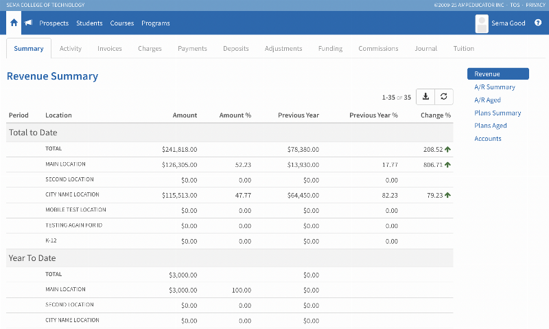
Task: Switch to the Invoices tab
Action: point(110,49)
